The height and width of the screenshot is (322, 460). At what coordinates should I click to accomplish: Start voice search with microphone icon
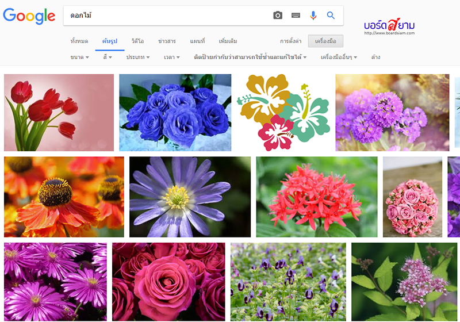(x=313, y=16)
